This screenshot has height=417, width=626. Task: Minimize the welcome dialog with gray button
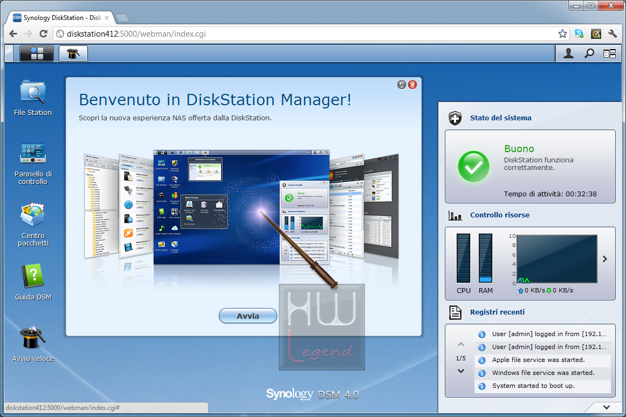[x=402, y=85]
